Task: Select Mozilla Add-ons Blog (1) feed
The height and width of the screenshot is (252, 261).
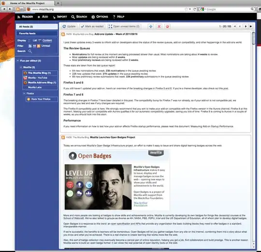Action: pyautogui.click(x=40, y=83)
